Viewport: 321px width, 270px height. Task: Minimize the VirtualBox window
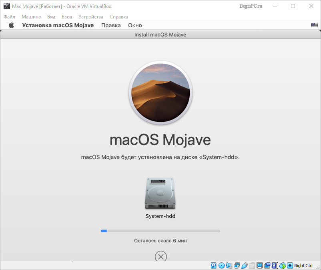pyautogui.click(x=275, y=6)
